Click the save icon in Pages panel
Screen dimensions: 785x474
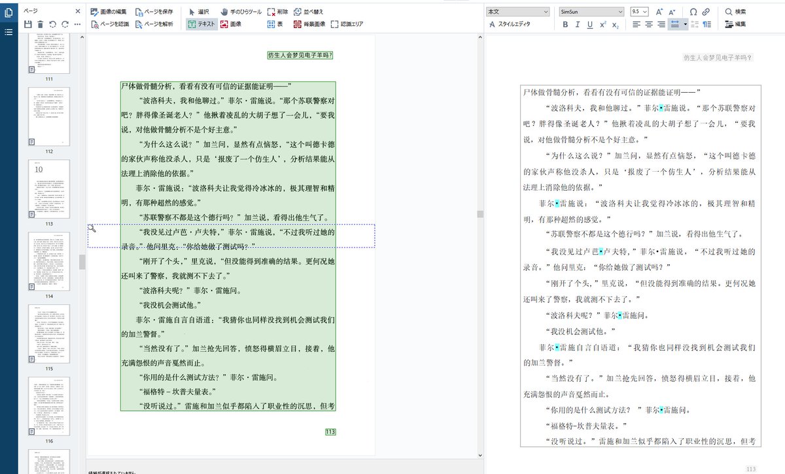[28, 24]
